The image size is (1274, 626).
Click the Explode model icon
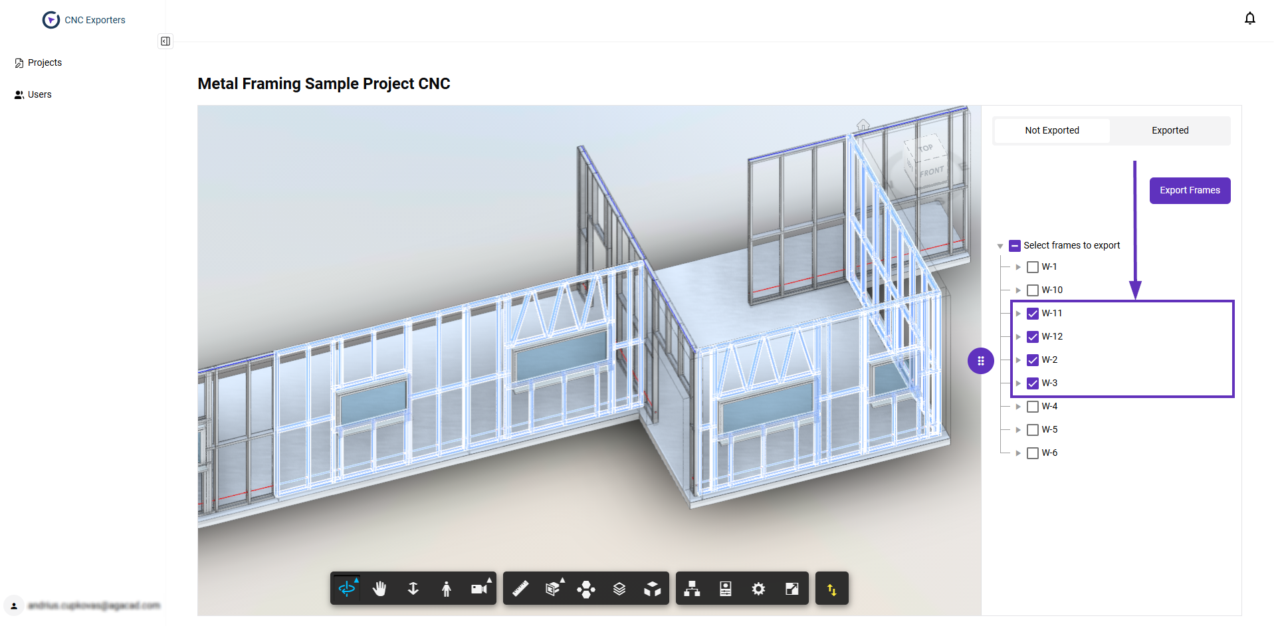point(585,589)
